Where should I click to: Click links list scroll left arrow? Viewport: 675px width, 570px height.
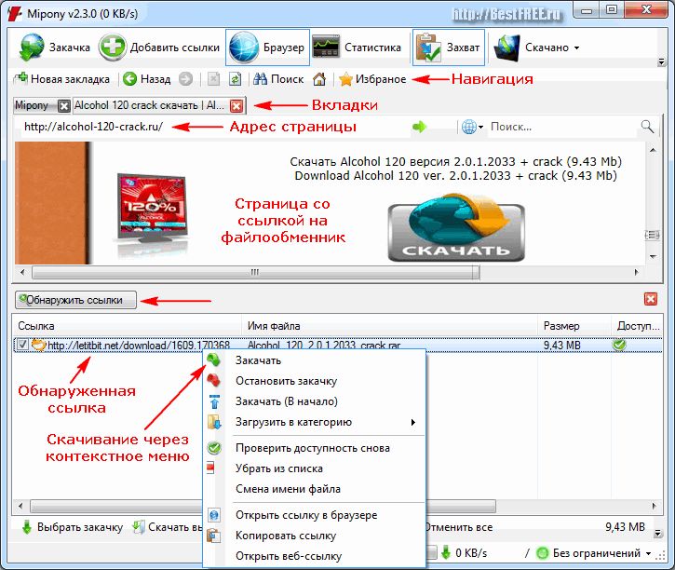point(20,506)
